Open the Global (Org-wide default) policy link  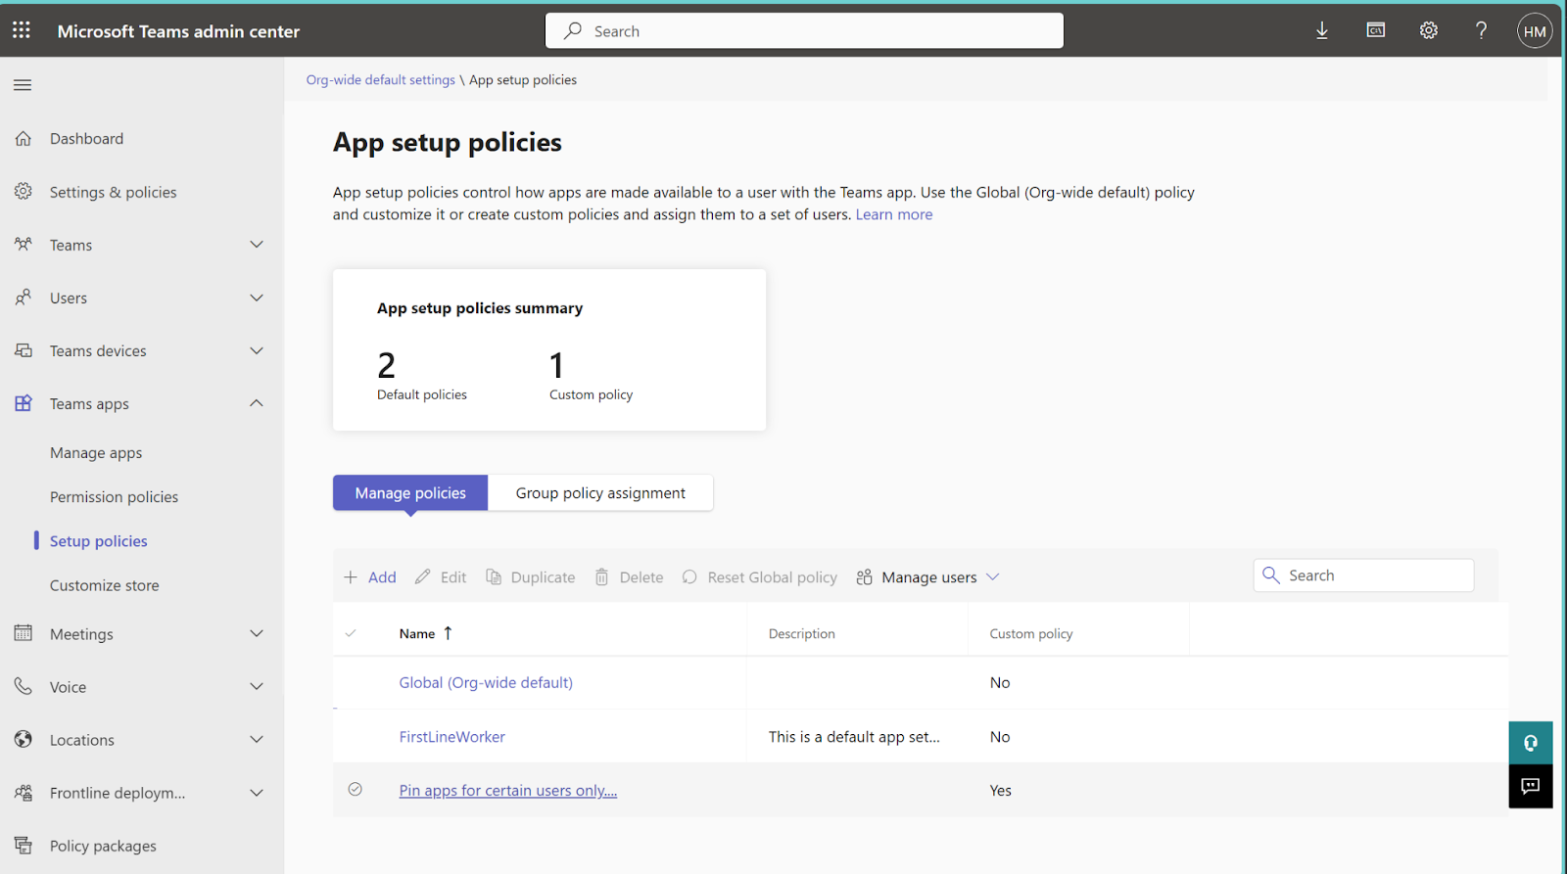pyautogui.click(x=486, y=683)
